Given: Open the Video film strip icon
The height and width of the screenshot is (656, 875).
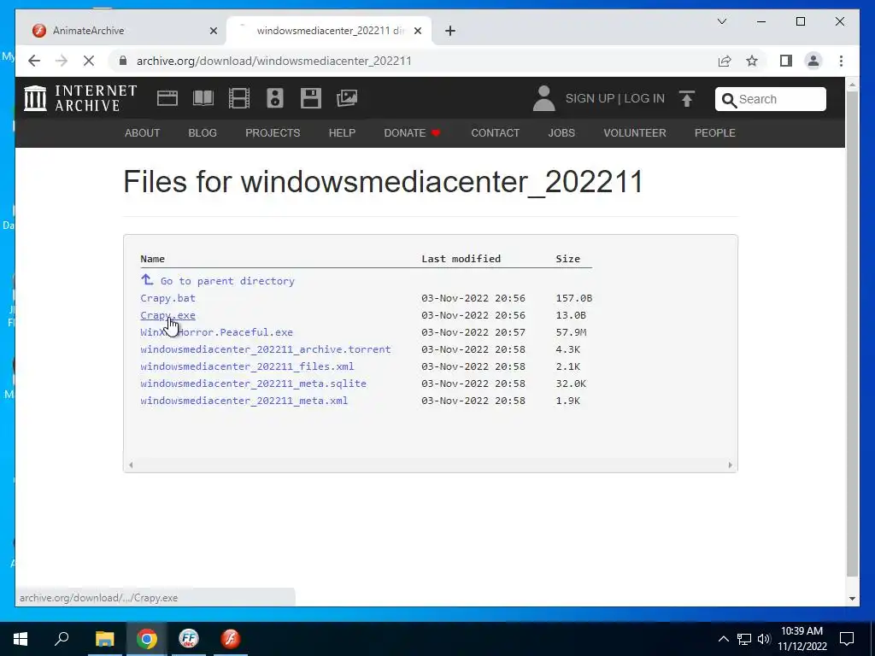Looking at the screenshot, I should [239, 98].
